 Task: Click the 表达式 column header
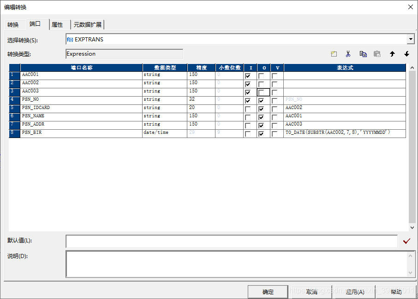tap(345, 68)
